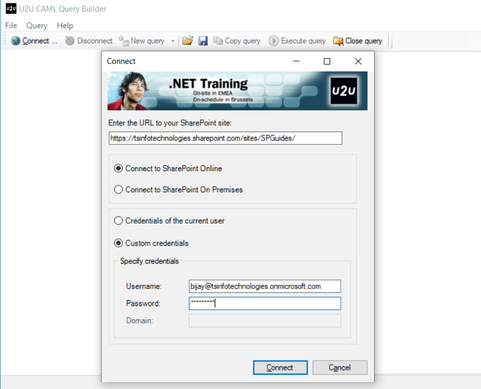Image resolution: width=481 pixels, height=389 pixels.
Task: Open the Help menu
Action: pyautogui.click(x=65, y=25)
